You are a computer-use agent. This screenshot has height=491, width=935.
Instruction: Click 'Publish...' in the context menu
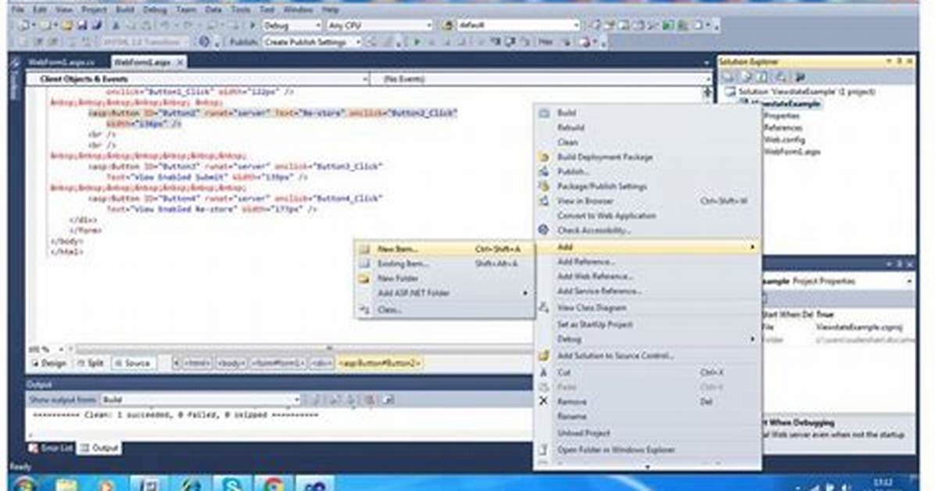point(647,171)
